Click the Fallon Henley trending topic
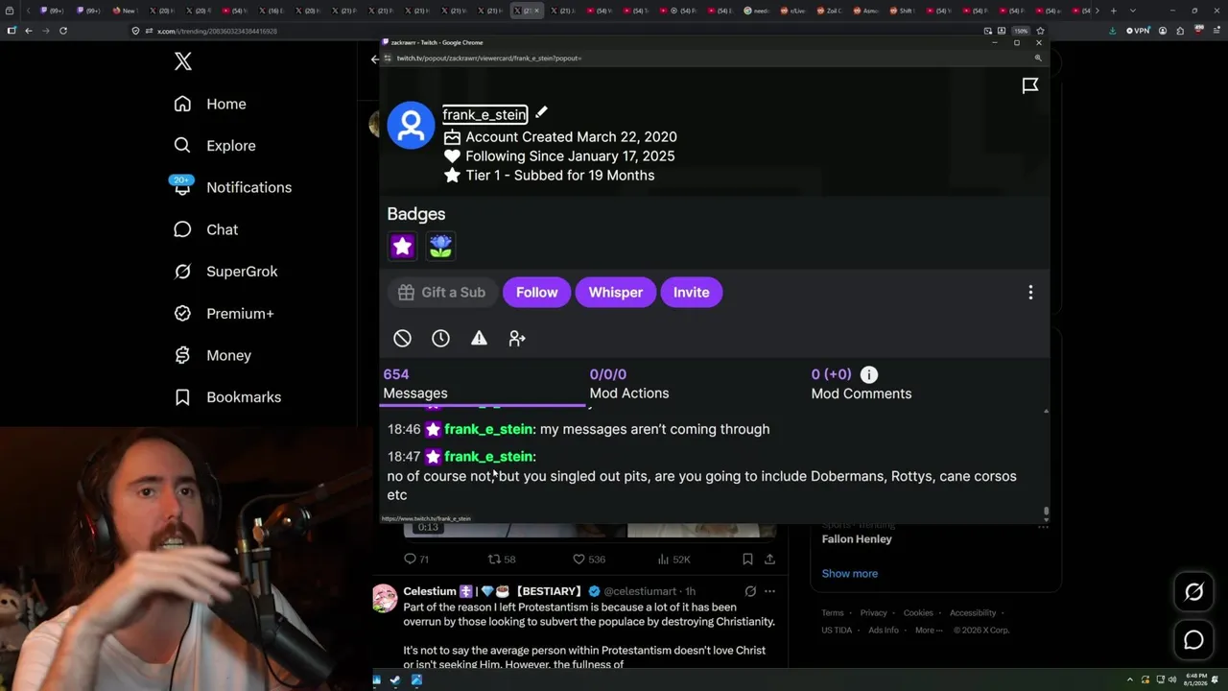The image size is (1228, 691). 857,539
